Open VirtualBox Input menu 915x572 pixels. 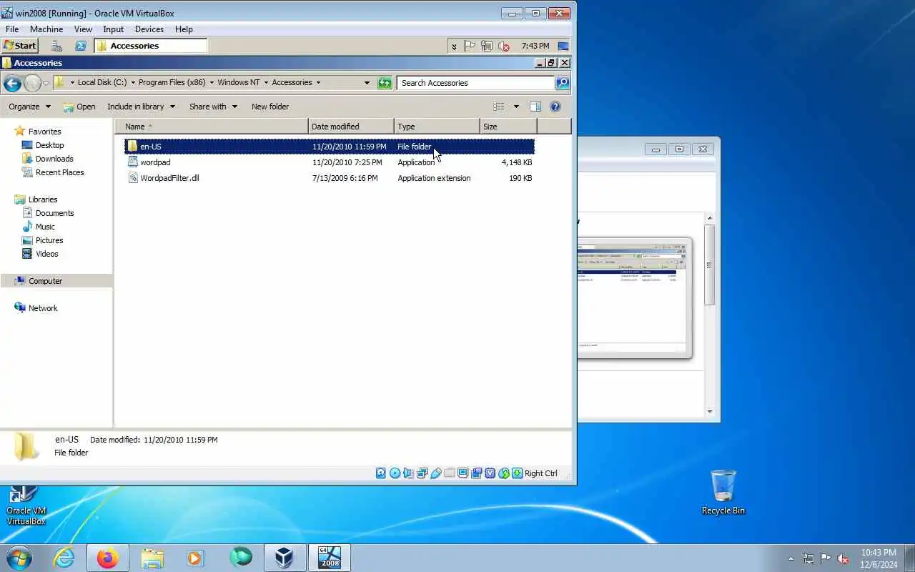[113, 29]
